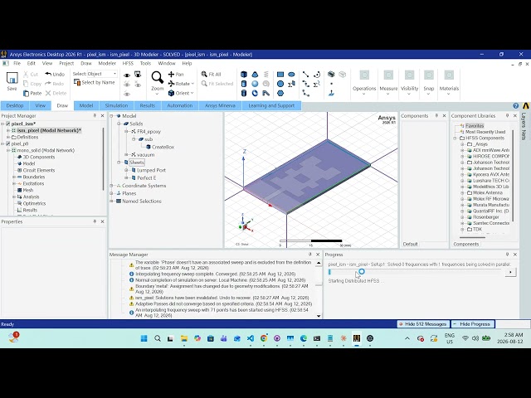
Task: Select the Draw Plane tool
Action: click(331, 93)
